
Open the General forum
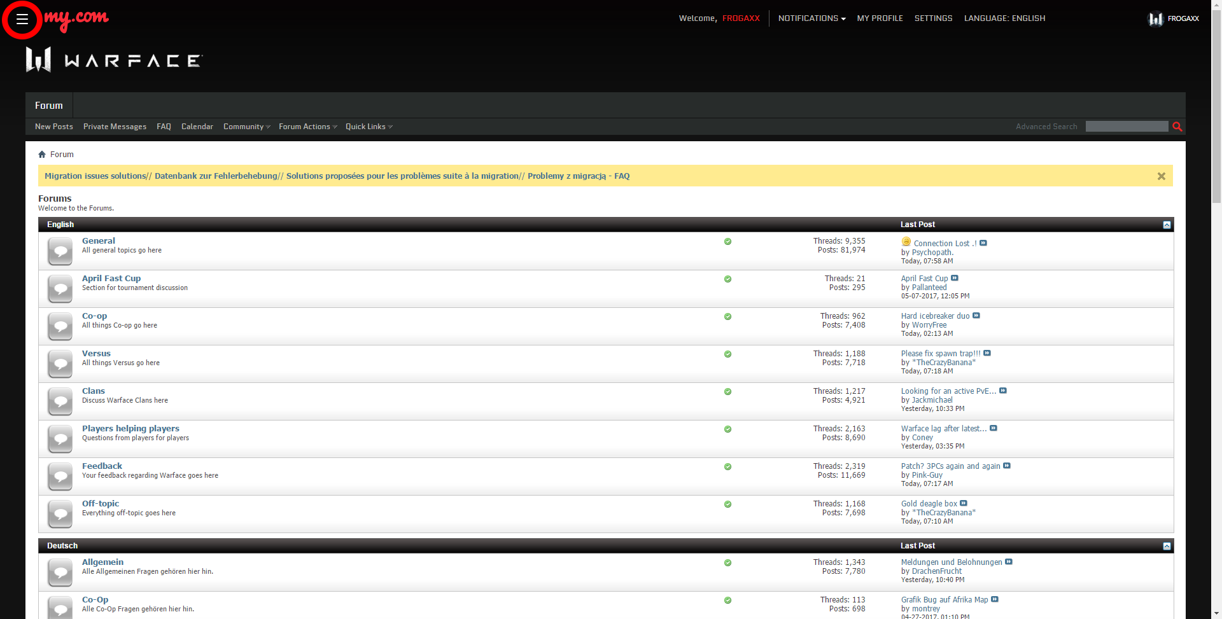pos(99,241)
